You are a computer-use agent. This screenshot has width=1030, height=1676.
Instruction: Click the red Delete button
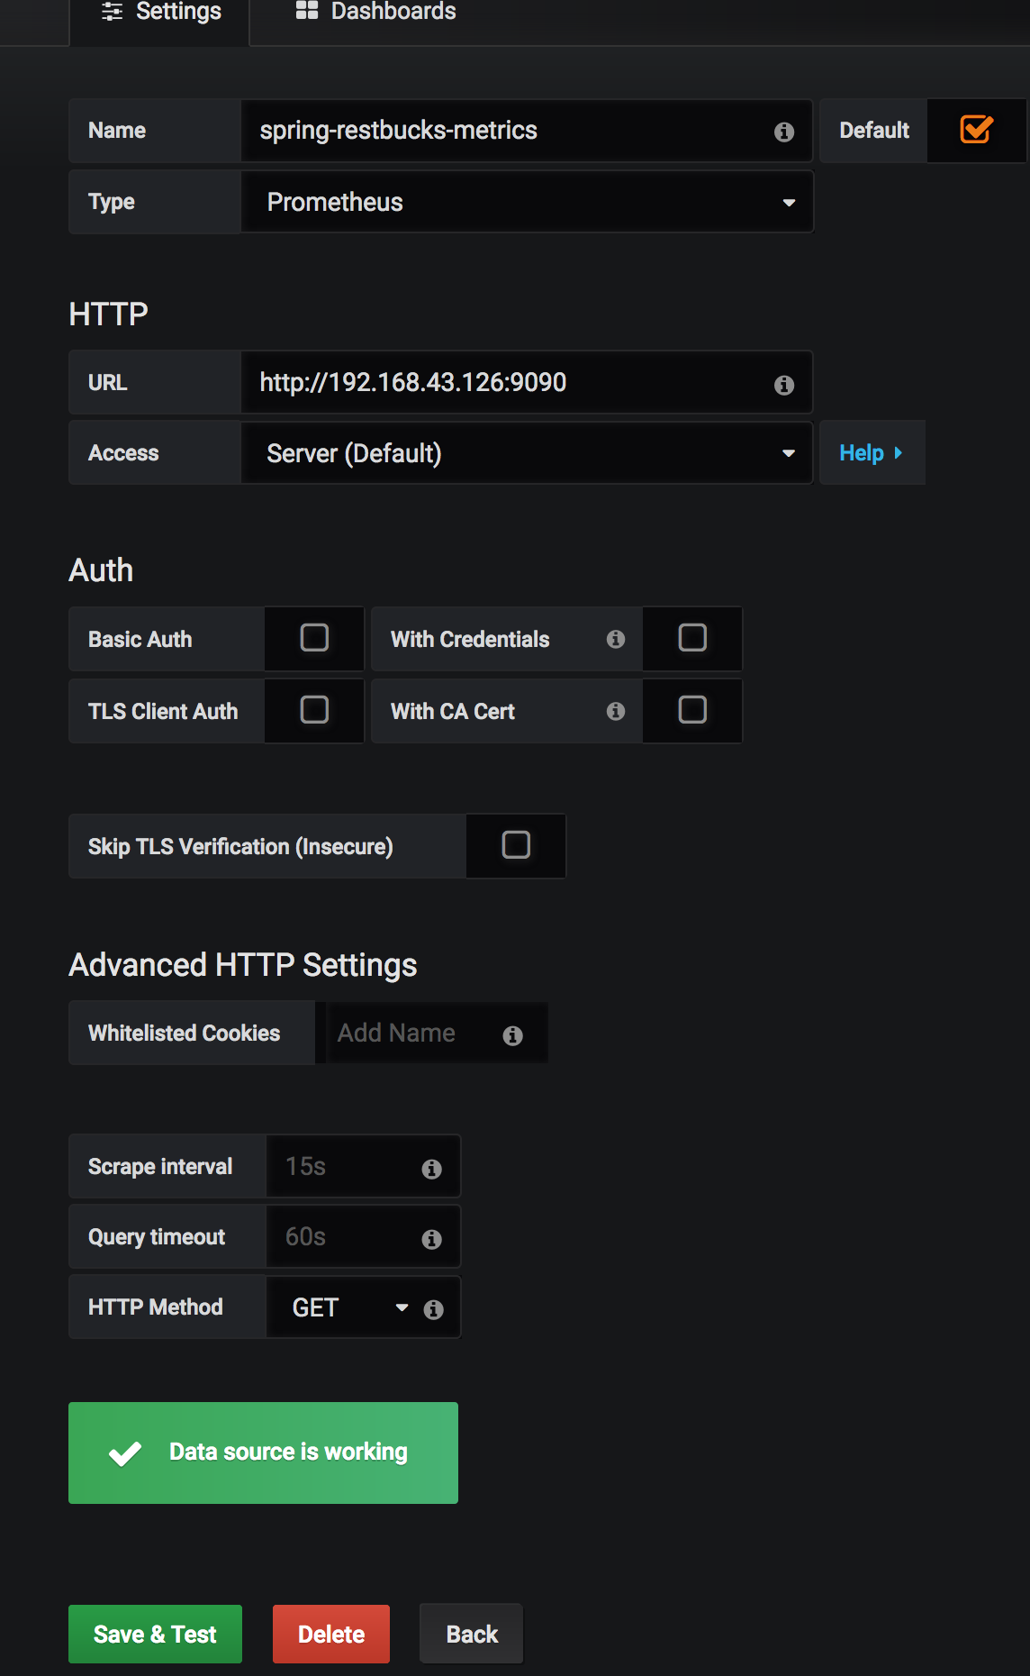click(331, 1635)
